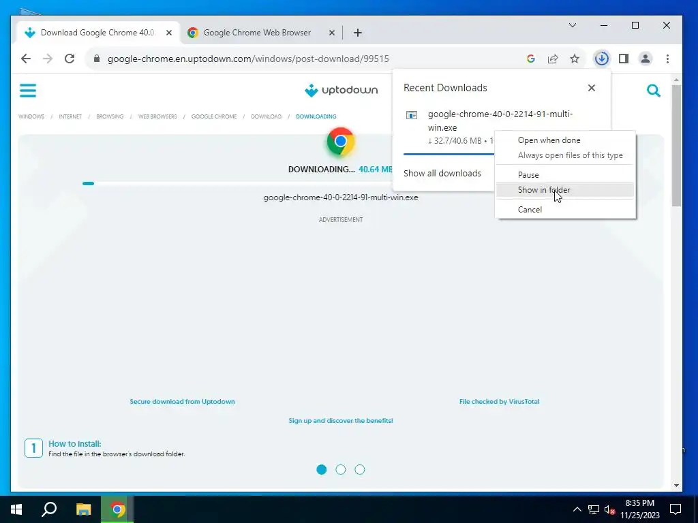698x523 pixels.
Task: Open the tab search chevron
Action: (x=573, y=25)
